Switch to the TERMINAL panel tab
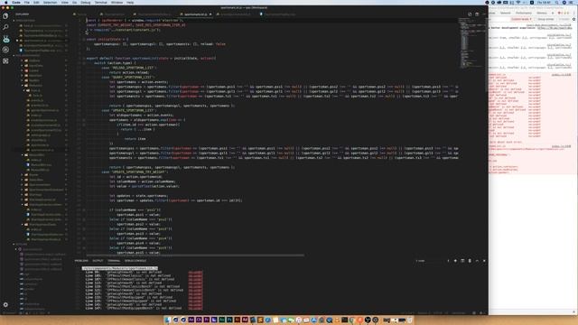The height and width of the screenshot is (325, 578). tap(114, 261)
